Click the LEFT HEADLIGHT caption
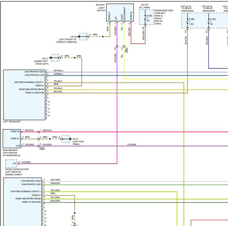The height and width of the screenshot is (226, 228). click(x=12, y=122)
